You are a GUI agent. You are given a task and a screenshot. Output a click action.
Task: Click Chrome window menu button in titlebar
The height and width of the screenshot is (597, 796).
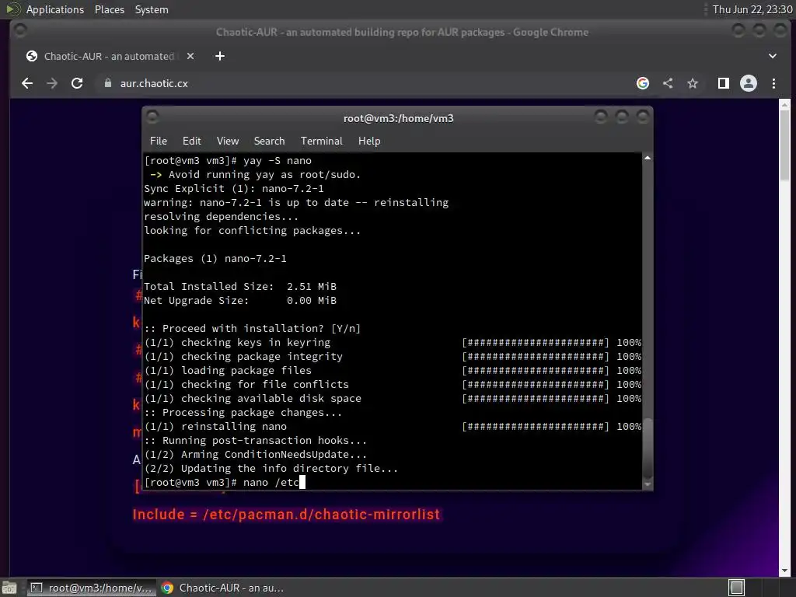click(x=21, y=31)
